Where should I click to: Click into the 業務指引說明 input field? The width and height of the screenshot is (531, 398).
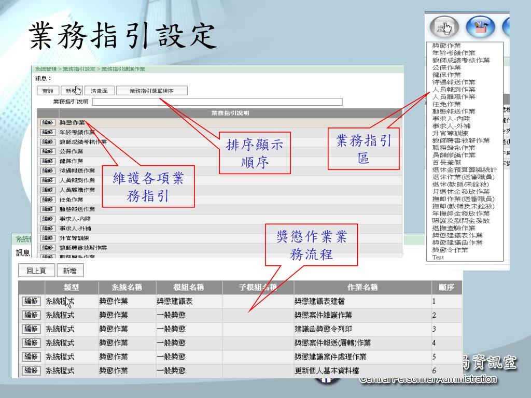[x=217, y=102]
